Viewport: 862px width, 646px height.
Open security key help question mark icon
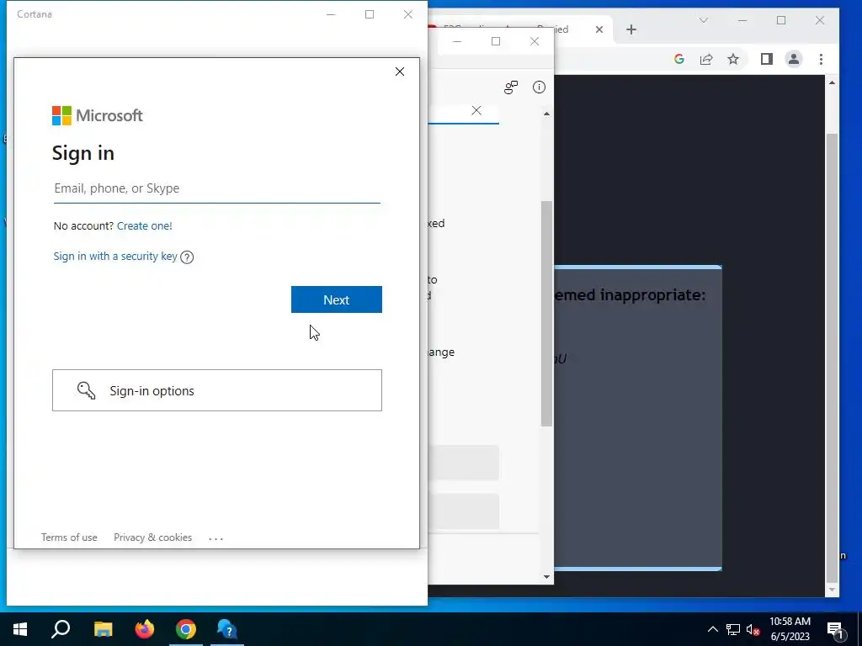(x=187, y=257)
